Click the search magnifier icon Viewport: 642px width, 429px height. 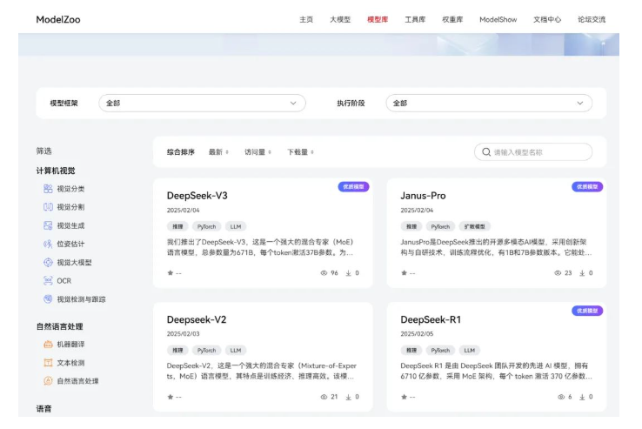[x=486, y=152]
